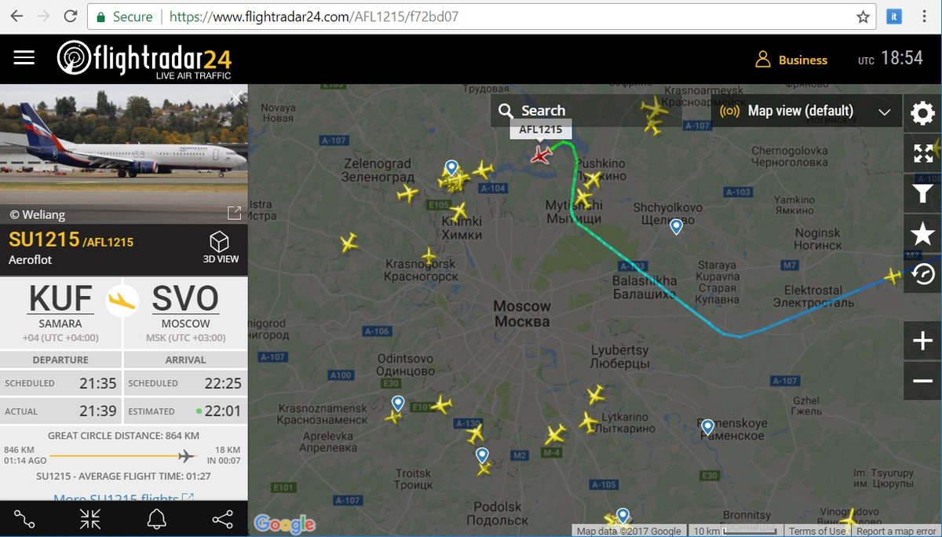Focus the map Search field
Image resolution: width=942 pixels, height=537 pixels.
[x=599, y=111]
